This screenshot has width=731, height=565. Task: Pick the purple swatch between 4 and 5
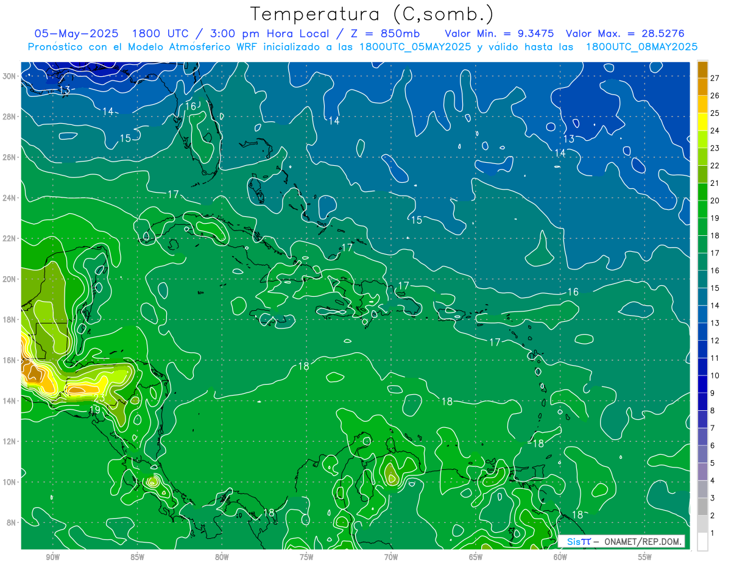pyautogui.click(x=702, y=472)
